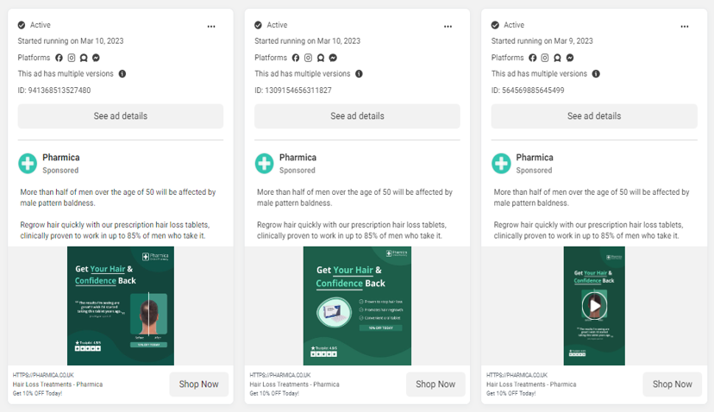Click the Facebook platform icon on the first ad
Viewport: 714px width, 412px height.
(x=59, y=58)
